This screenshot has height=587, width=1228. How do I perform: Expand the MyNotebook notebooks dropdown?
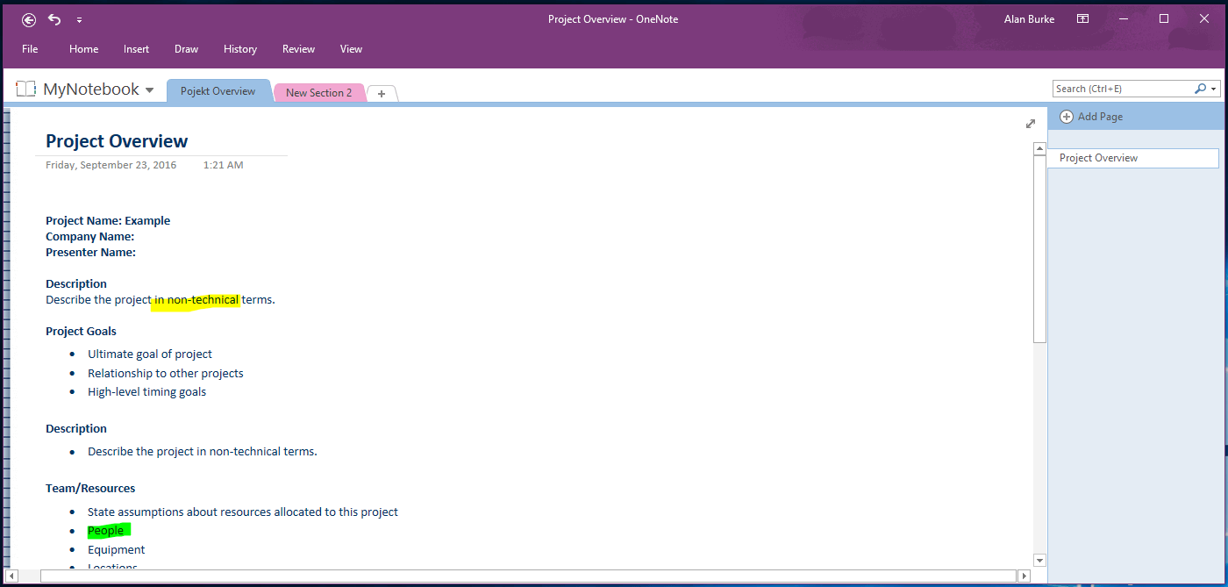[150, 89]
